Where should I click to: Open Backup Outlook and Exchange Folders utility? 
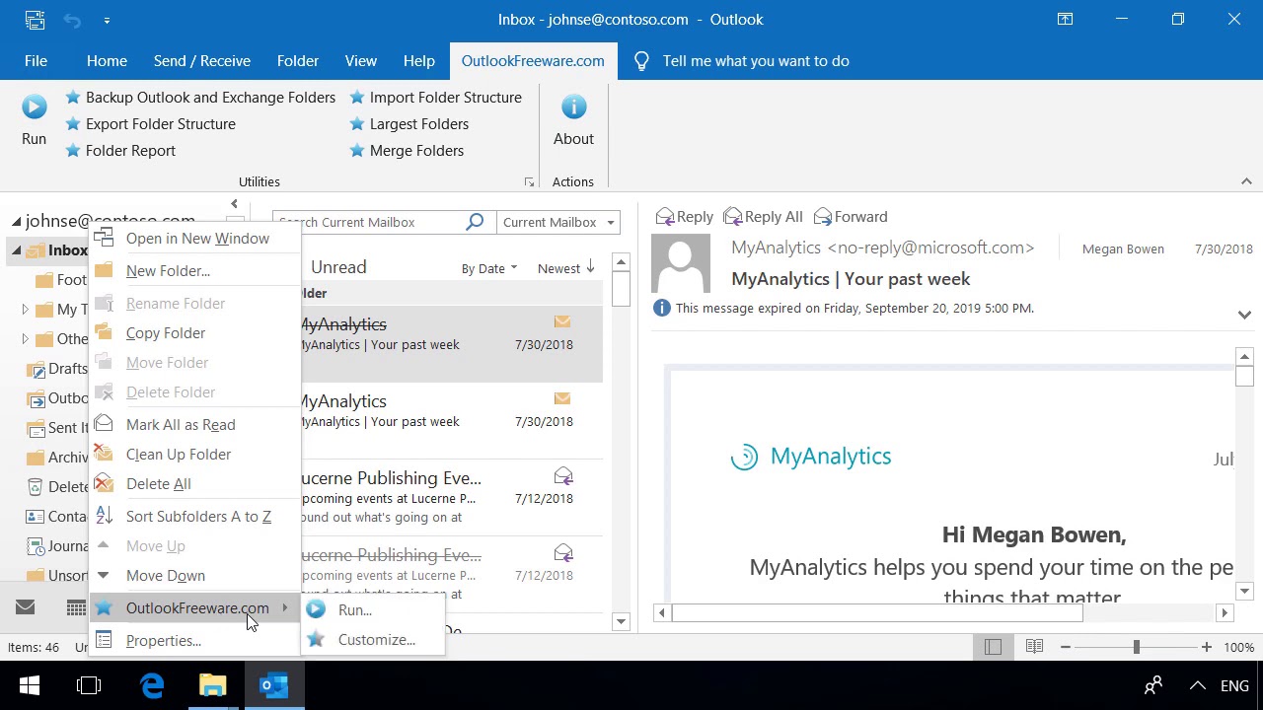coord(200,98)
